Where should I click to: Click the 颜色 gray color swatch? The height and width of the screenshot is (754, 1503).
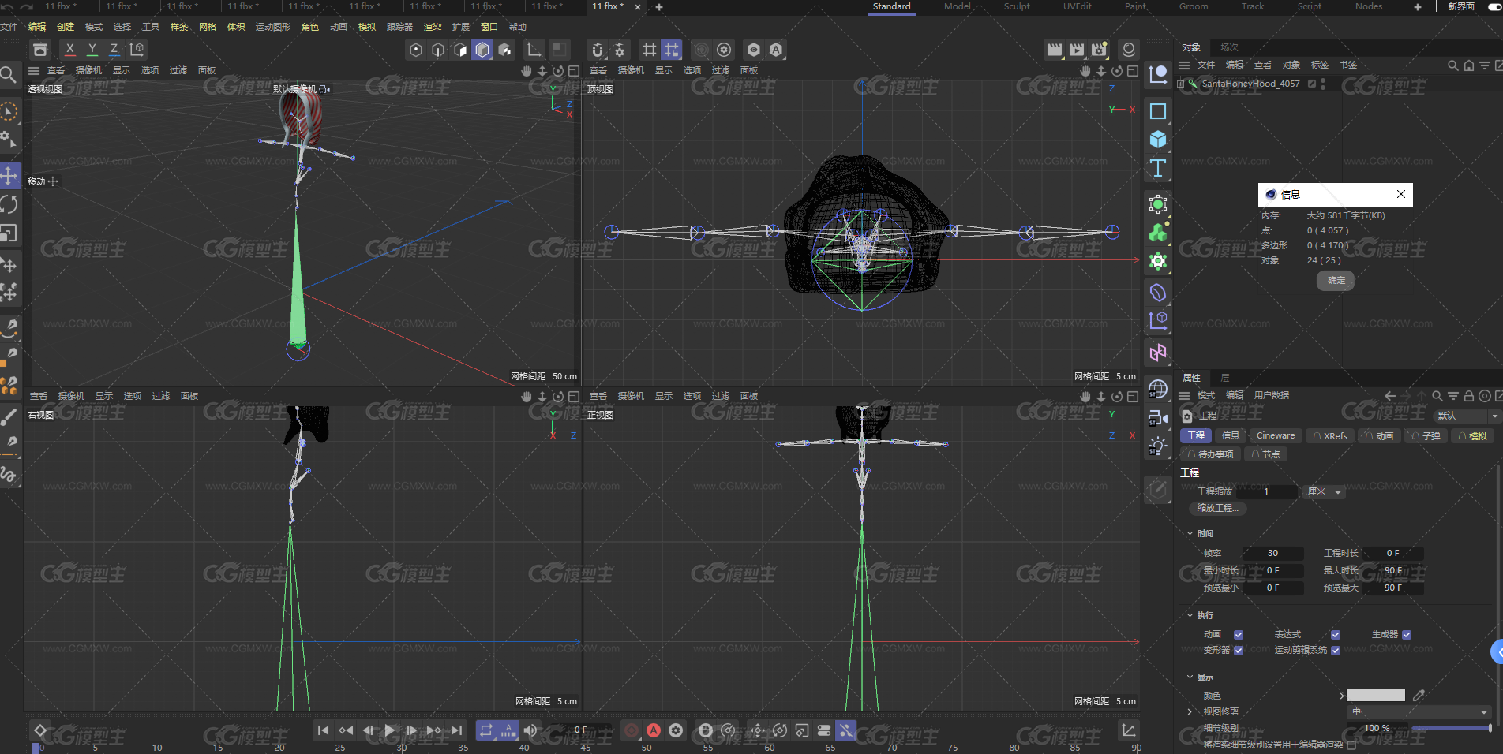pos(1376,696)
